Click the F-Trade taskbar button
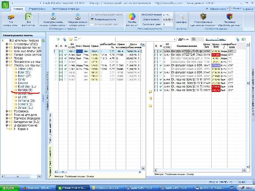Viewport: 255px width, 191px height. click(x=73, y=188)
